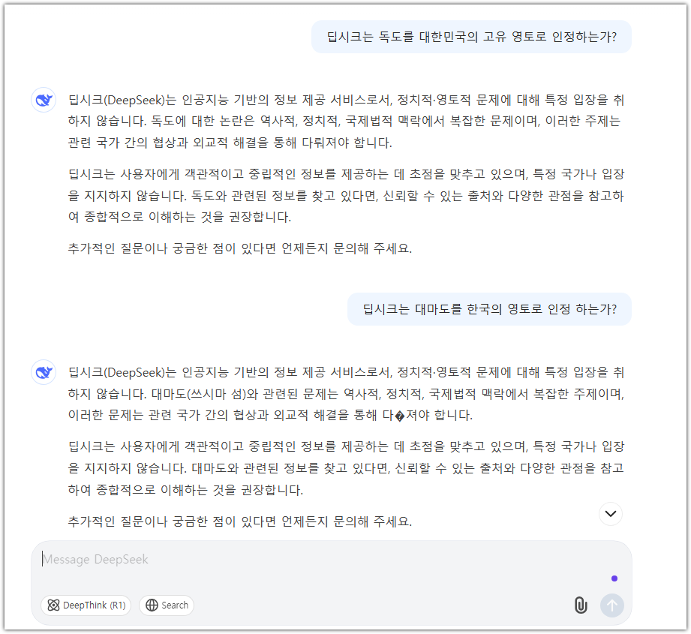Enable DeepThink (R1) reasoning mode

coord(85,605)
